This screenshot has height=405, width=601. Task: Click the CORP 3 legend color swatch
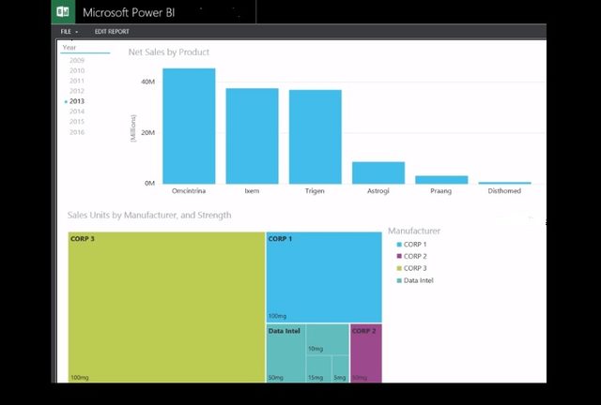coord(399,268)
